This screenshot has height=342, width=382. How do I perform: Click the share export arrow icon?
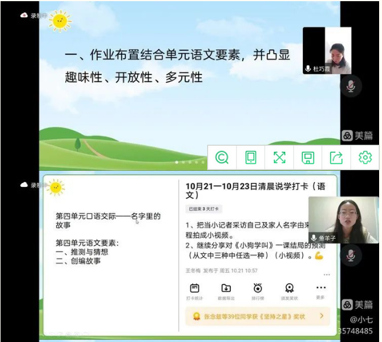coord(336,157)
